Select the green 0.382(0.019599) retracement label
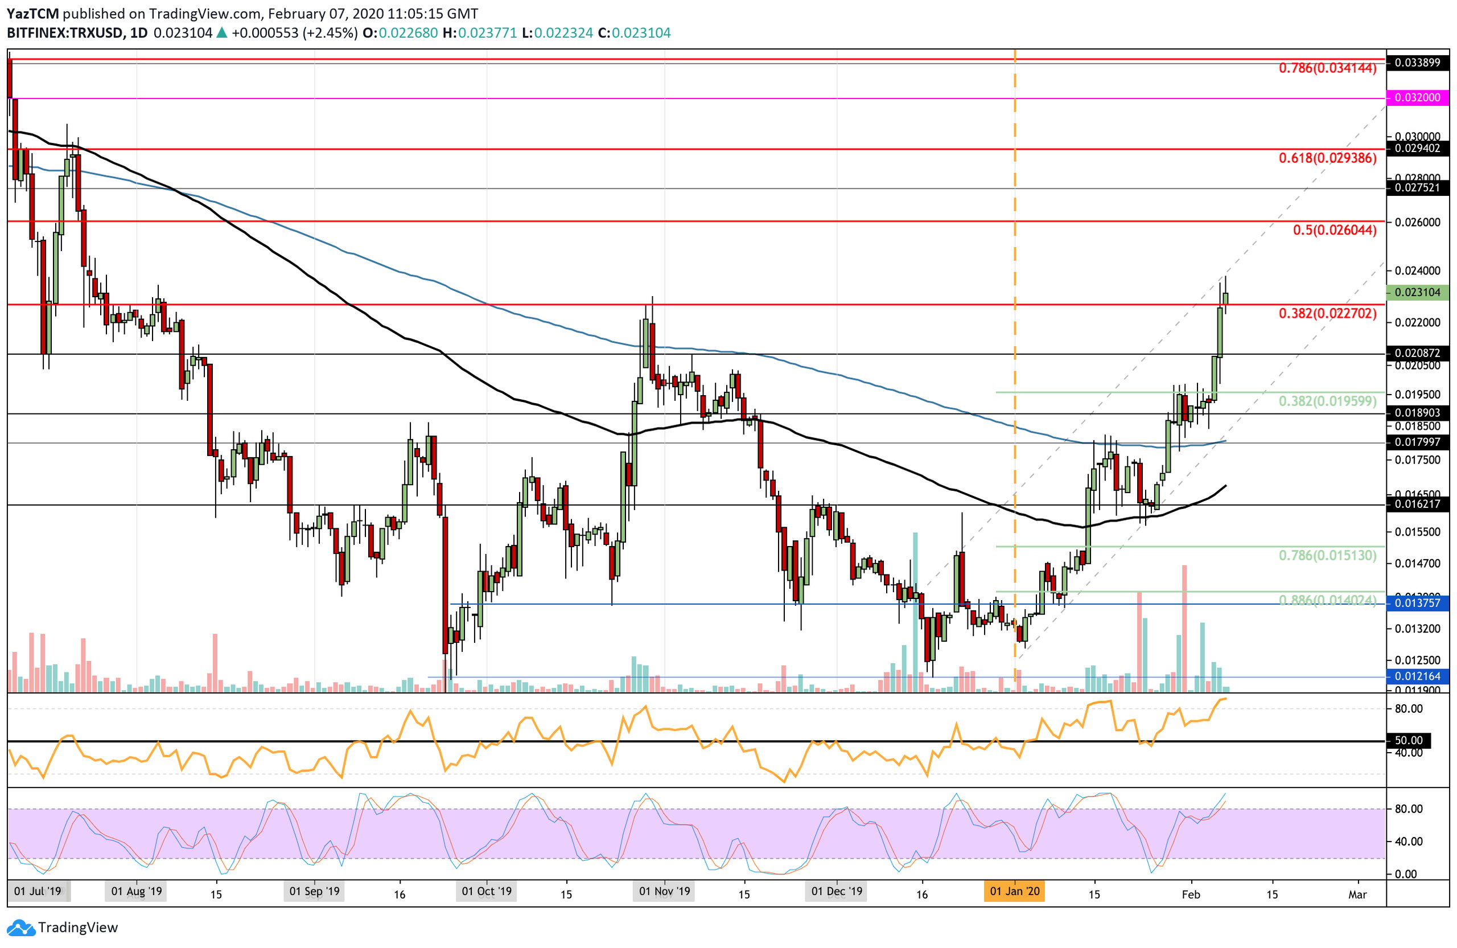Viewport: 1457px width, 948px height. [1327, 402]
